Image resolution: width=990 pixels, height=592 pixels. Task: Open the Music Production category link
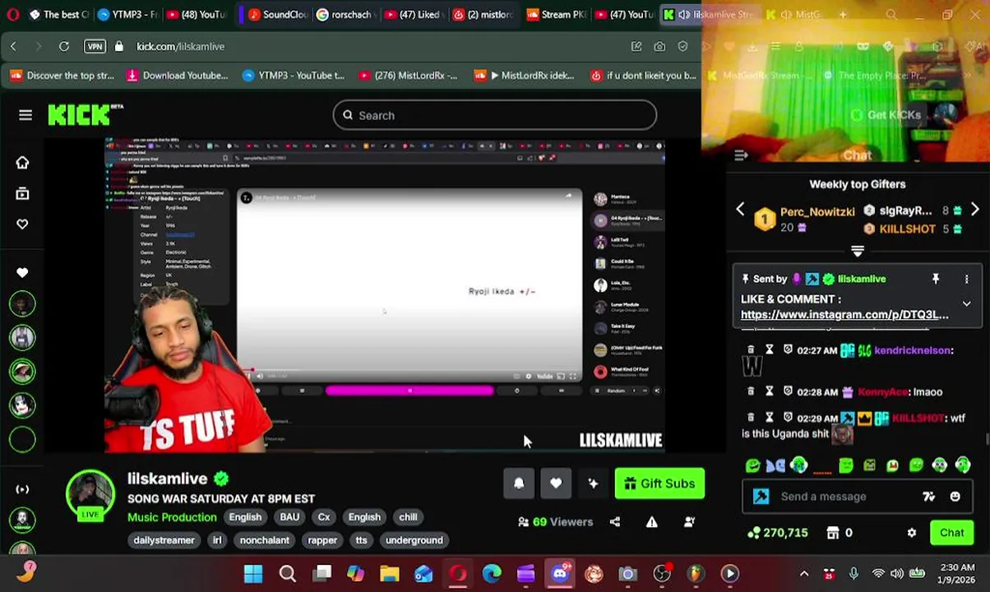tap(172, 517)
